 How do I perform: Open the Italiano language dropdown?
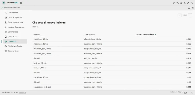click(174, 92)
